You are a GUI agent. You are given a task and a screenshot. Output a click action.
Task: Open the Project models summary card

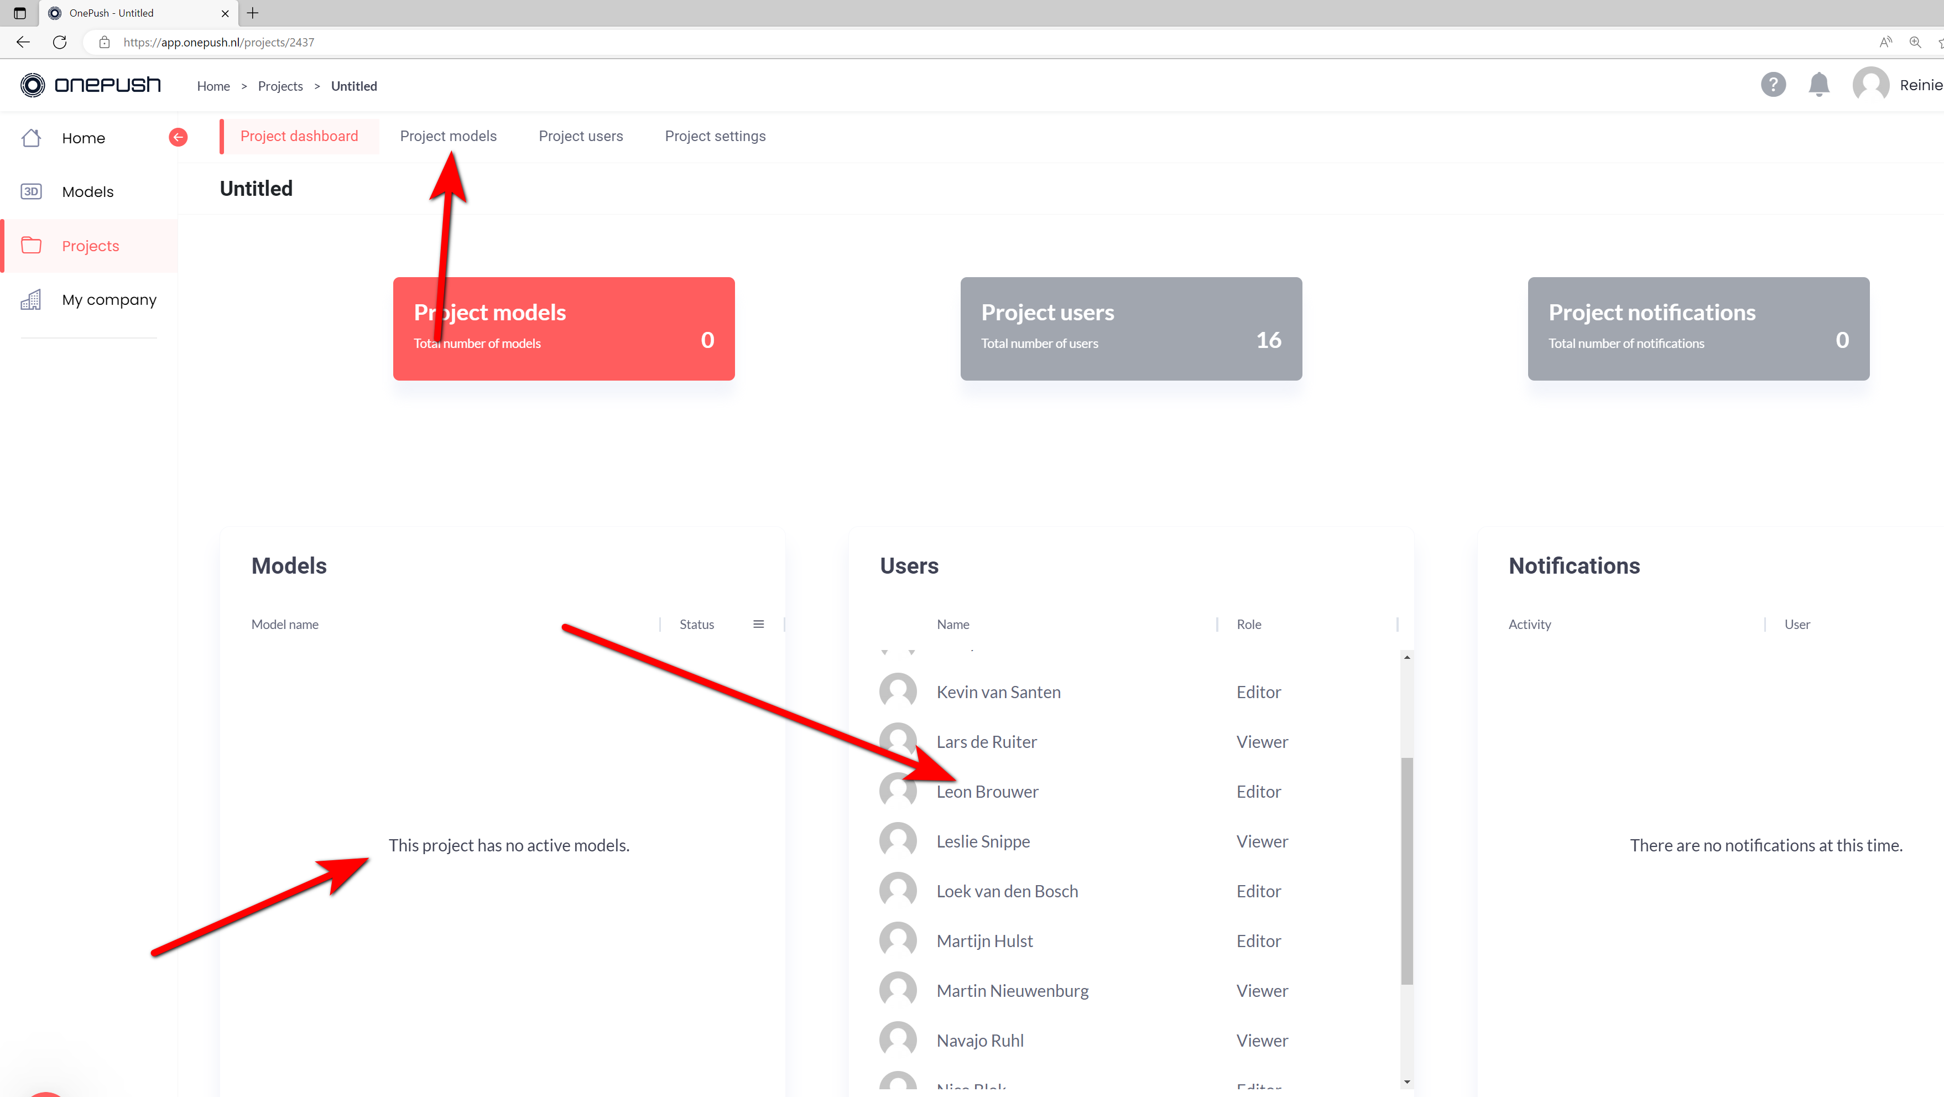coord(564,329)
